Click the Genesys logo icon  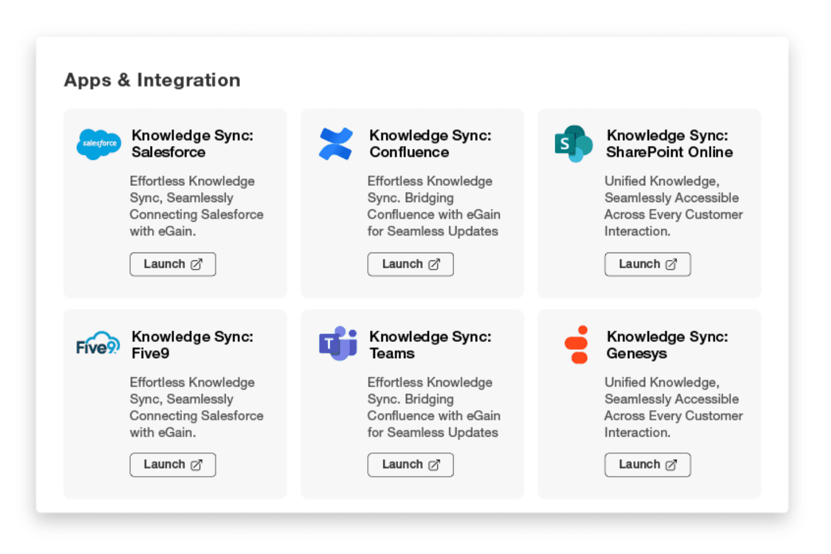click(577, 345)
